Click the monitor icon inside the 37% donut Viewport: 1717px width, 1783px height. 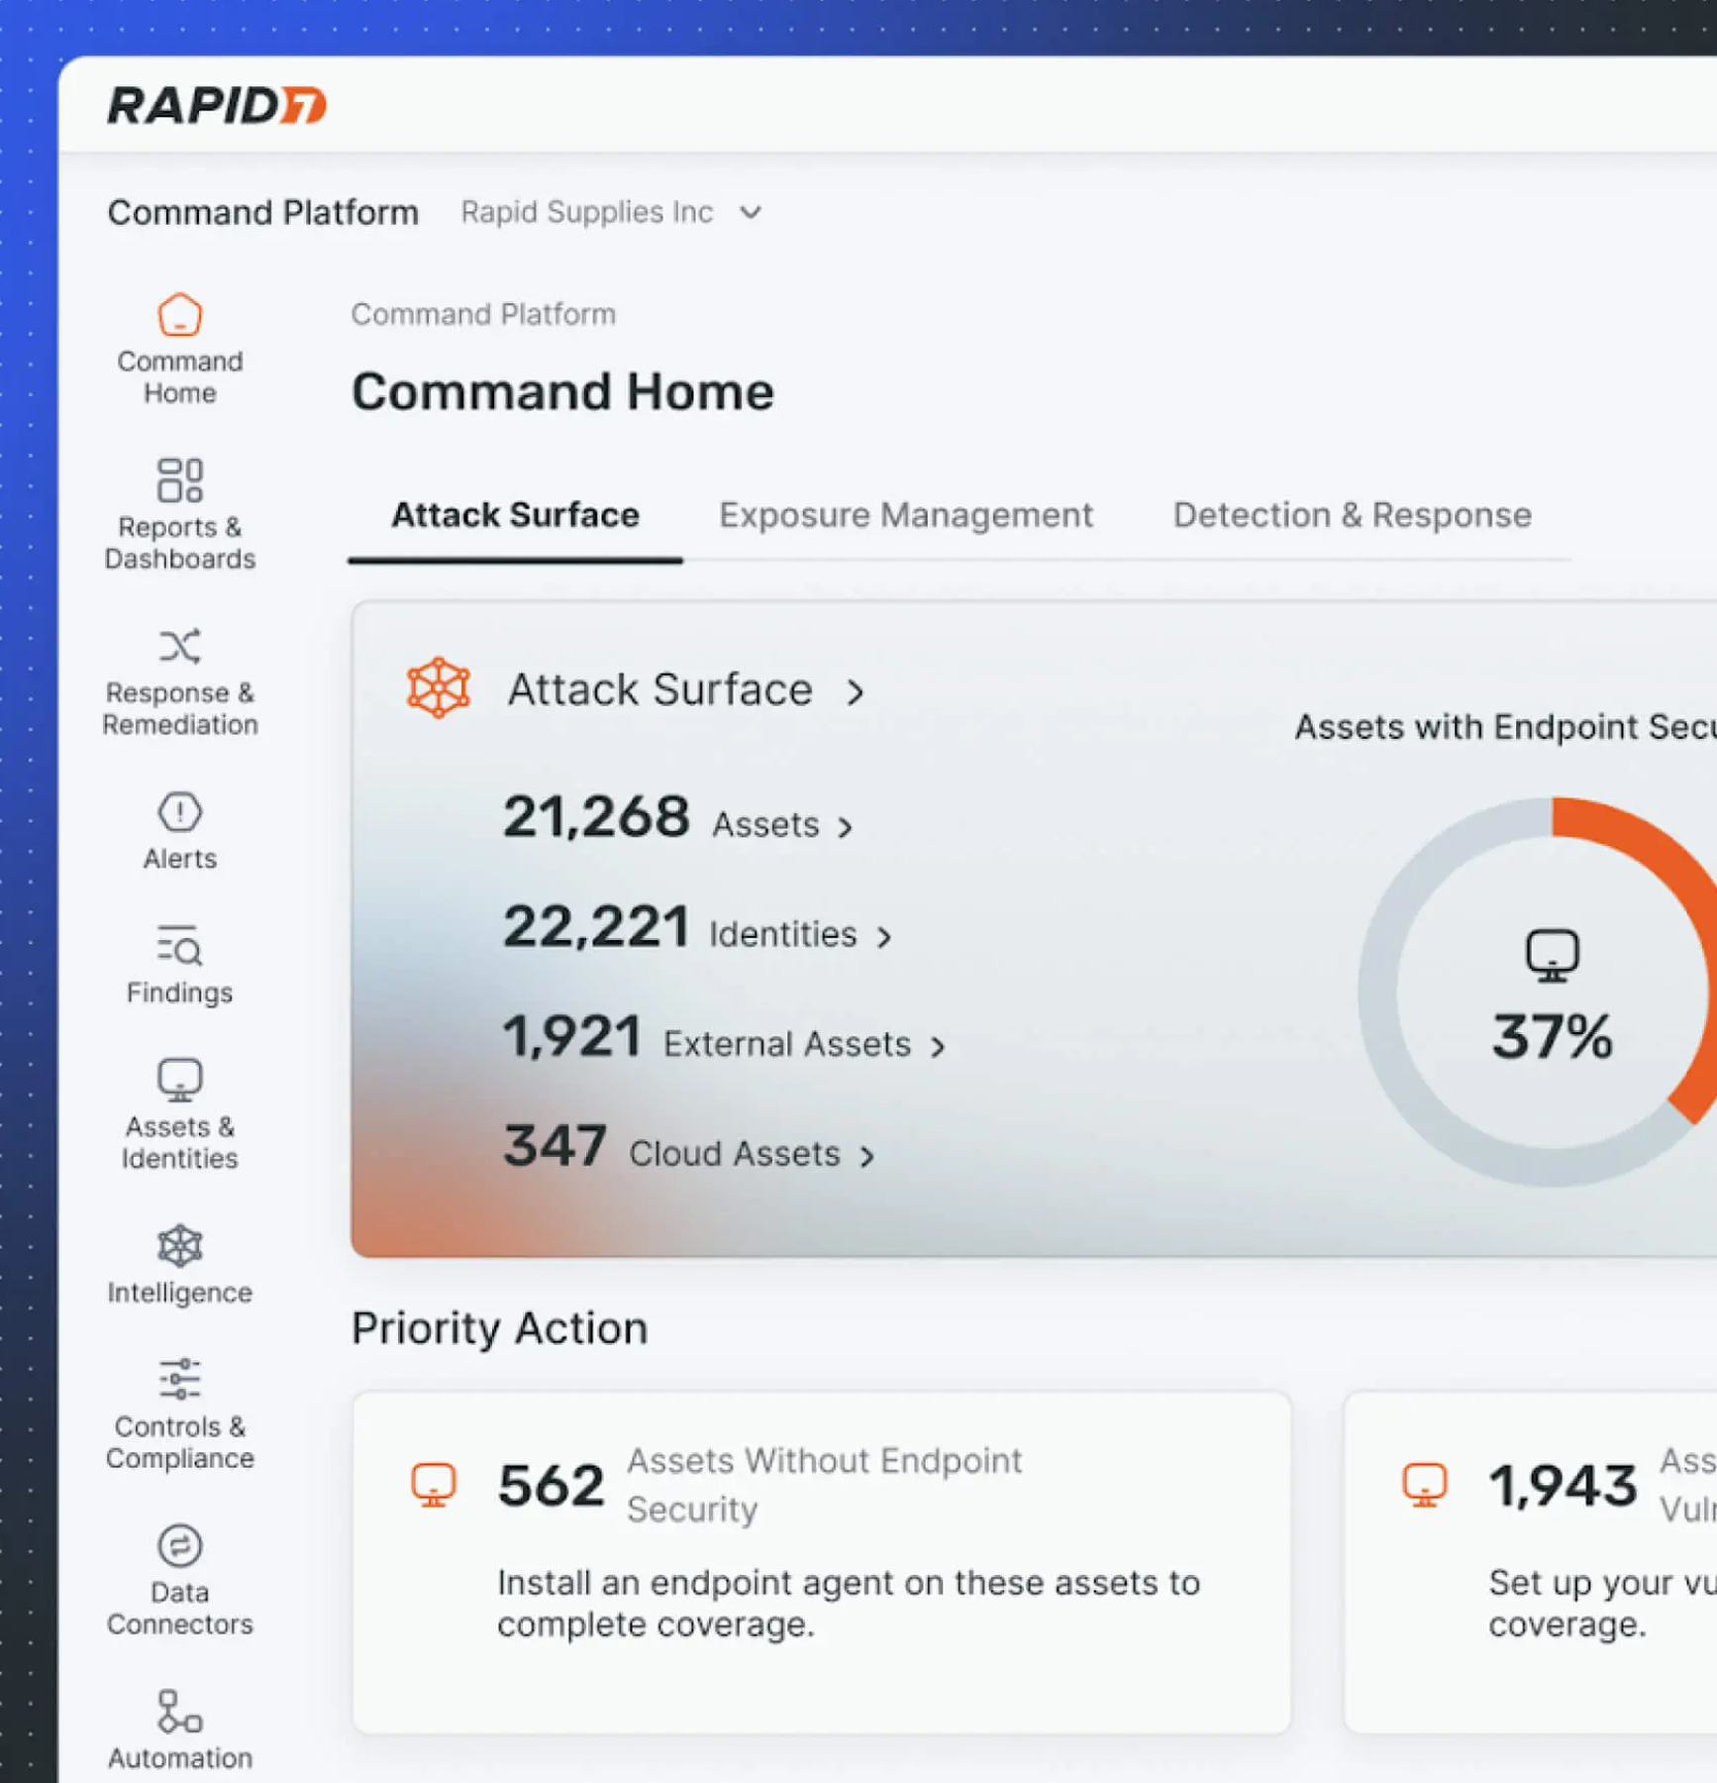tap(1552, 955)
